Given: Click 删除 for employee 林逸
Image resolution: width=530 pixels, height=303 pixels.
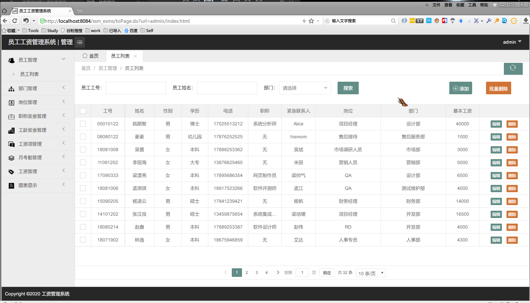Looking at the screenshot, I should [512, 240].
